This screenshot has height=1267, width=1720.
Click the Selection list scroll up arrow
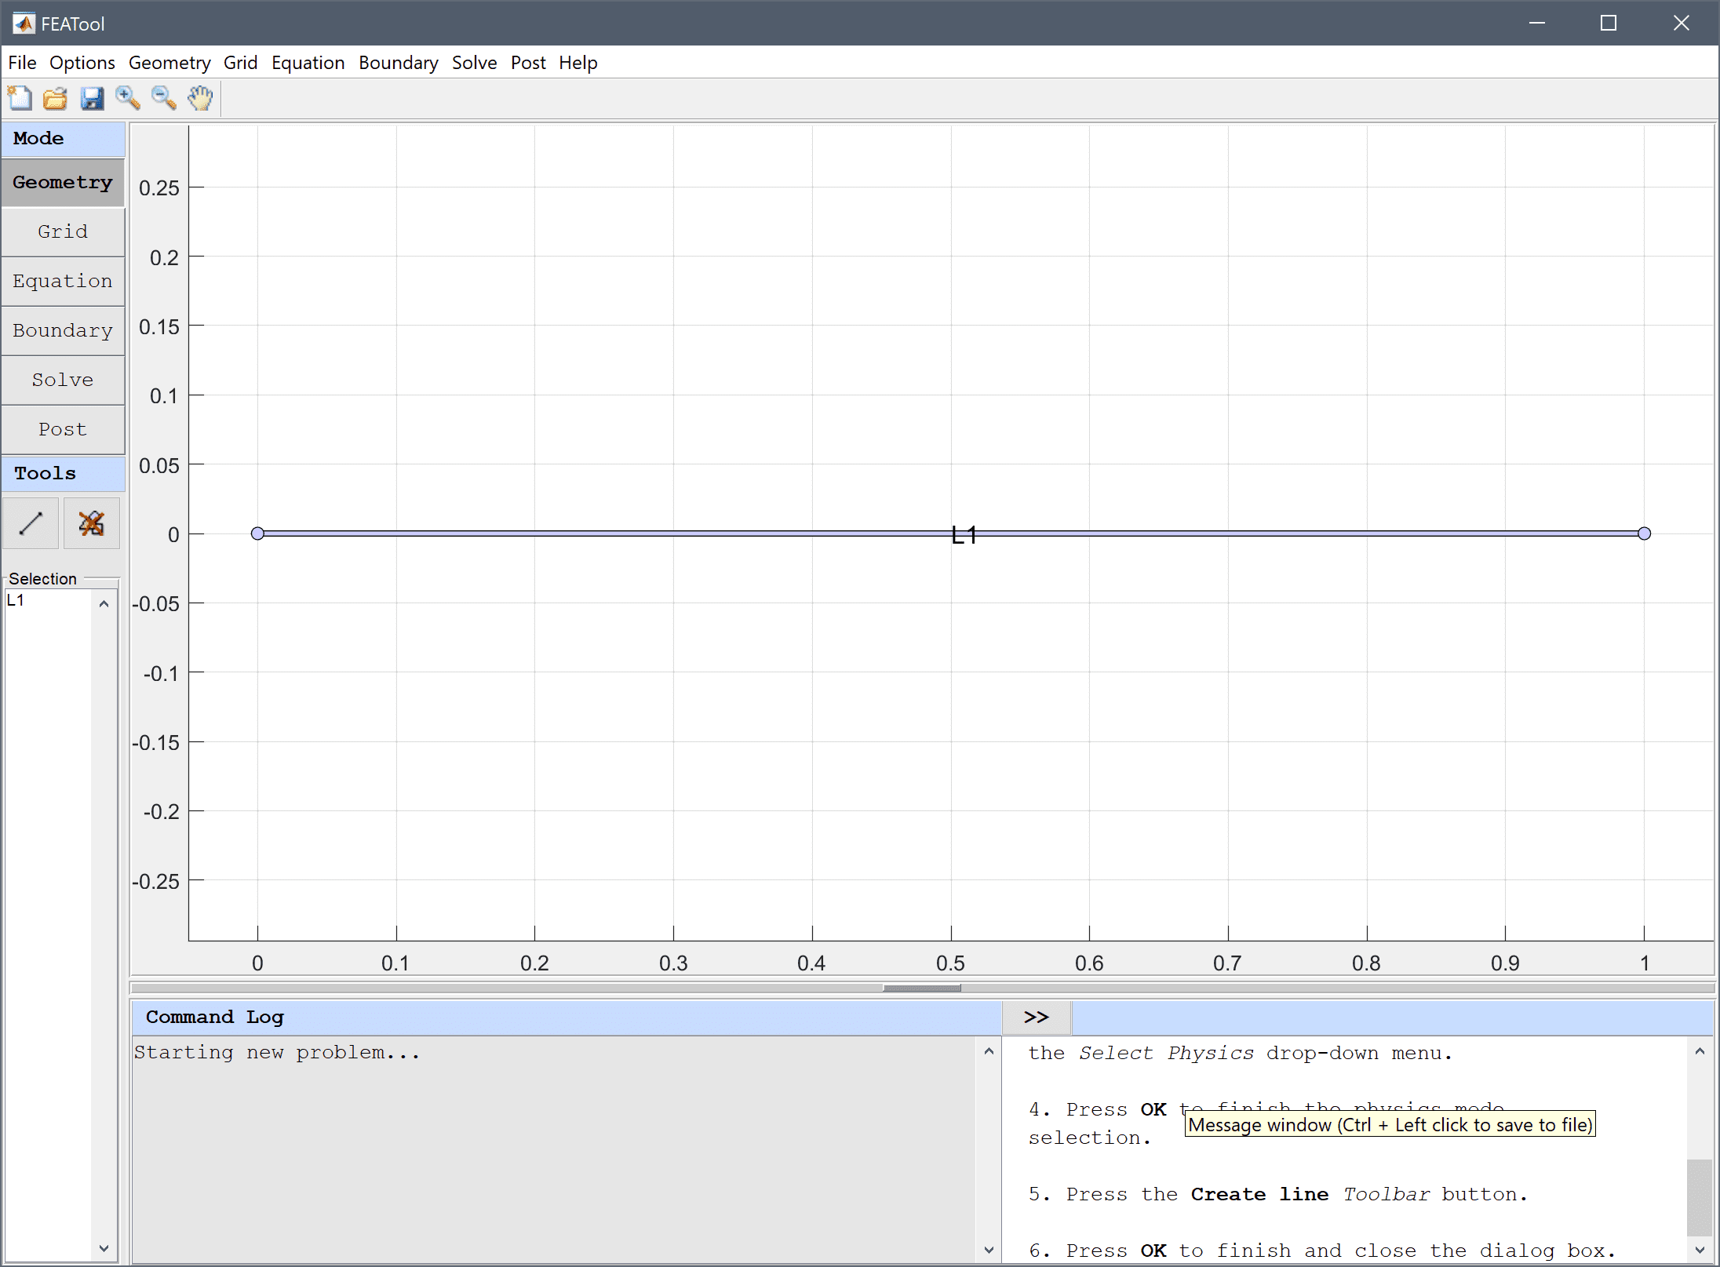(104, 604)
